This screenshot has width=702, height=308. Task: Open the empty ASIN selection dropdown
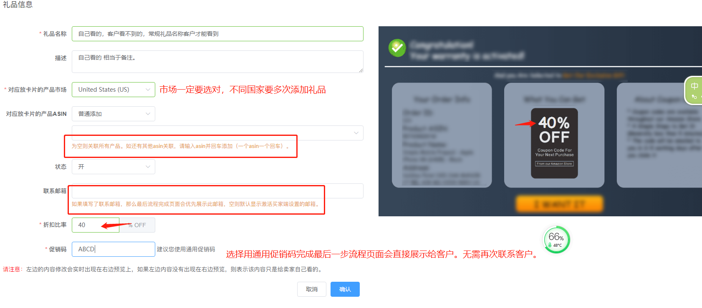tap(217, 133)
